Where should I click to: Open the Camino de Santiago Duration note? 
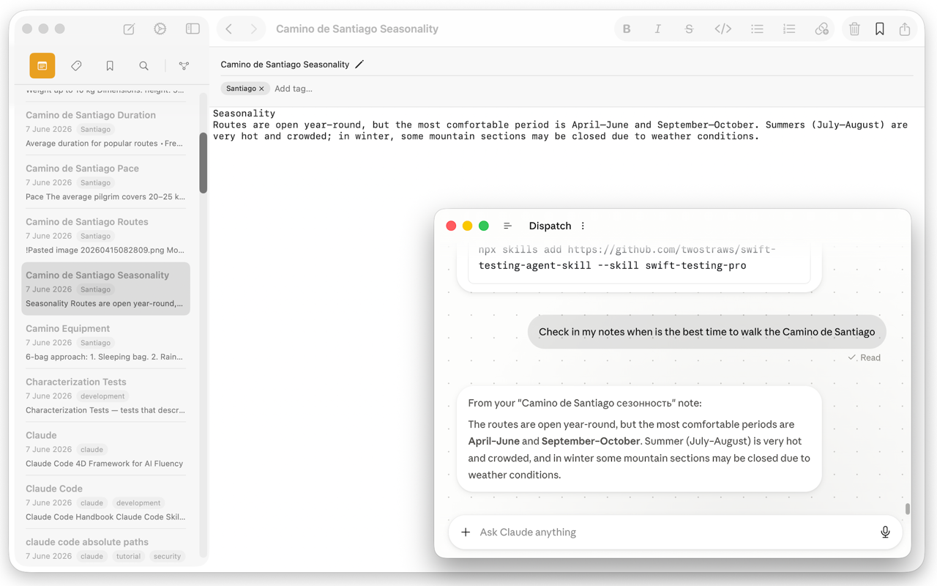pos(105,129)
